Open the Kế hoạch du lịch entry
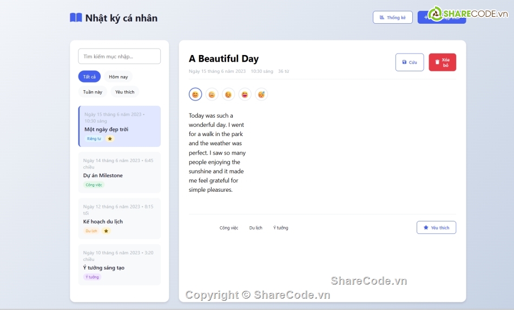This screenshot has width=514, height=310. [x=120, y=219]
